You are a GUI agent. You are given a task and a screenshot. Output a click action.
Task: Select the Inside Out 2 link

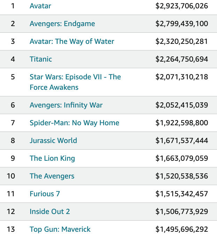coord(50,212)
